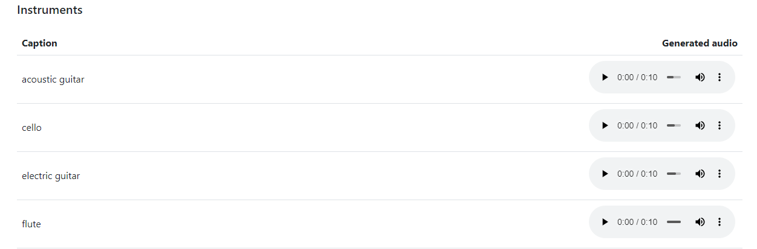
Task: Click the Caption column header
Action: tap(39, 43)
